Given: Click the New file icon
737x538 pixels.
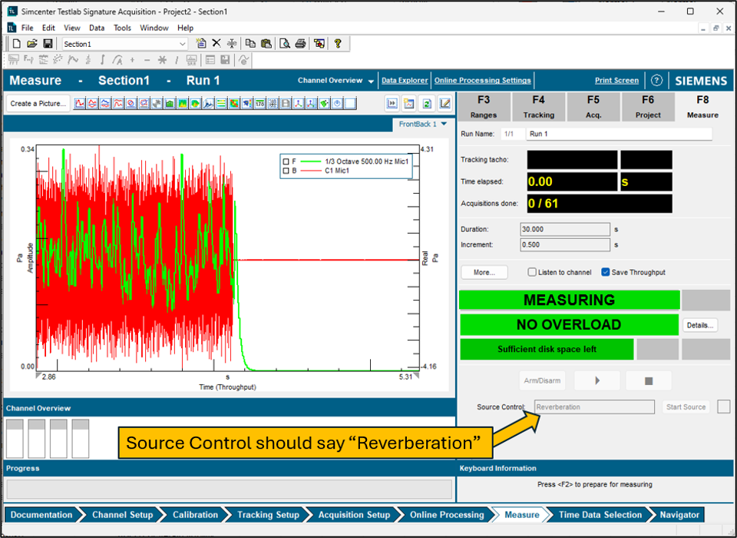Looking at the screenshot, I should [17, 44].
